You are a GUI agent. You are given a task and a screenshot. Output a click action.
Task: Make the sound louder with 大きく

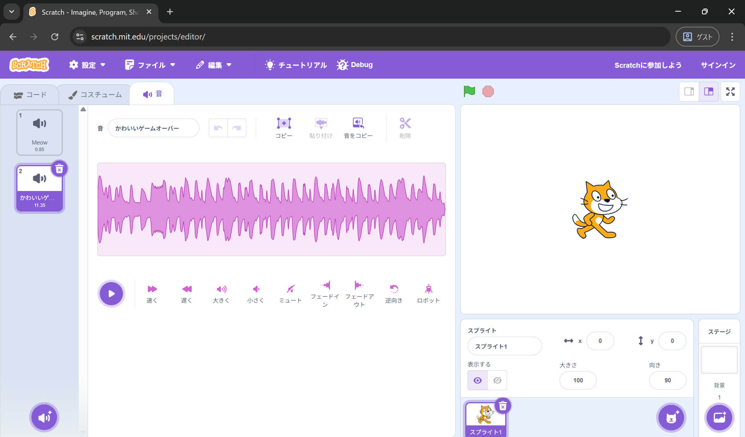(x=221, y=292)
